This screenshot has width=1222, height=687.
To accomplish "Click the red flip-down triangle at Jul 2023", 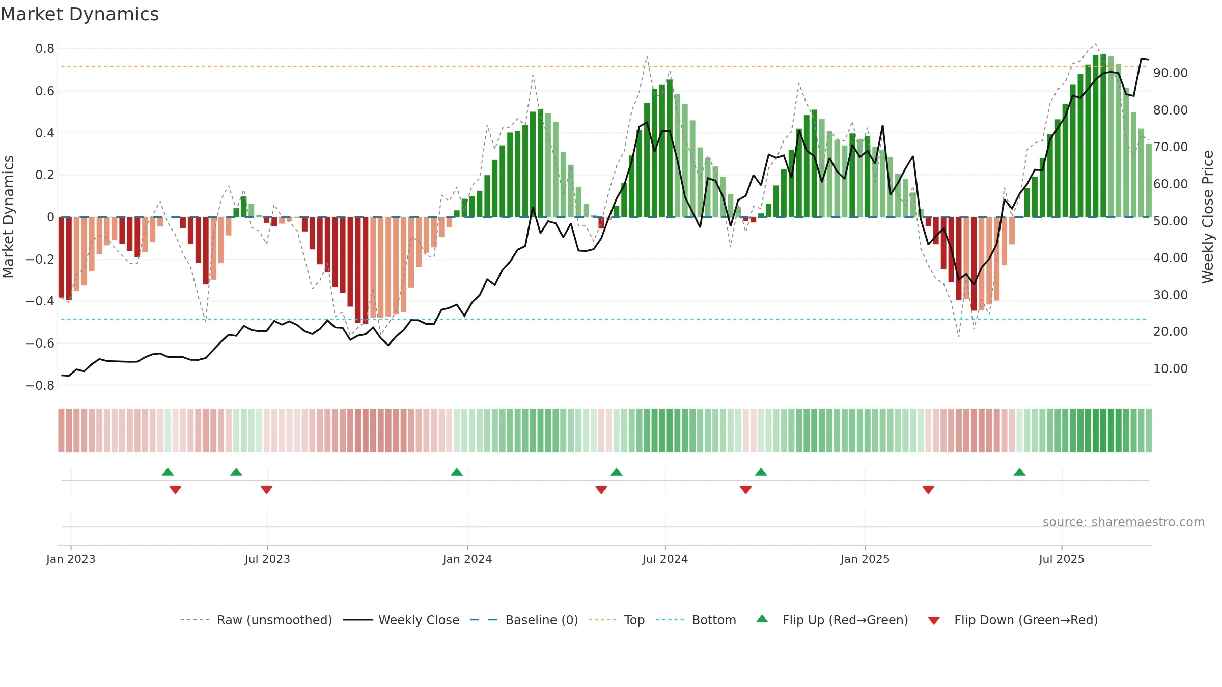I will 267,490.
